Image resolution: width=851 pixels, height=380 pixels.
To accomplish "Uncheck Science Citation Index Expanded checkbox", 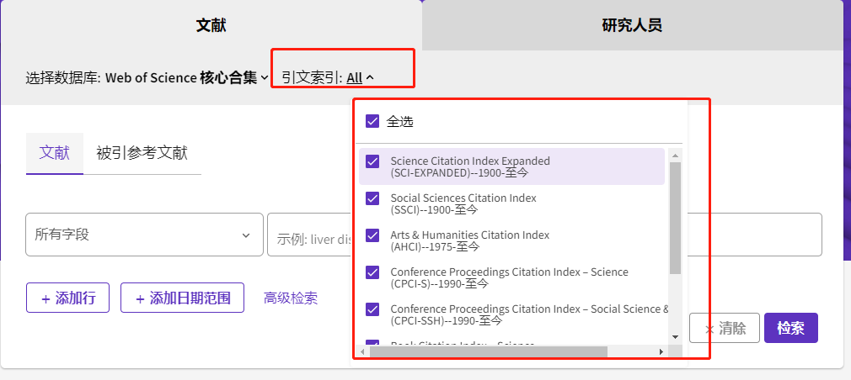I will point(372,161).
